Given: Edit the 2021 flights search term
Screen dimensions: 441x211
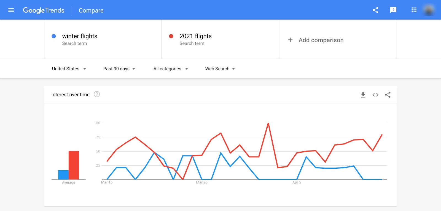Looking at the screenshot, I should tap(195, 36).
